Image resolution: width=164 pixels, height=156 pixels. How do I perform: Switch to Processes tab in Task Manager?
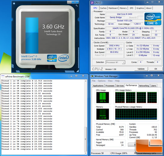click(x=110, y=86)
